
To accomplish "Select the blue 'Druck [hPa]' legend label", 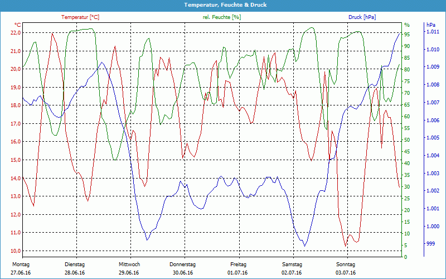I will 362,17.
